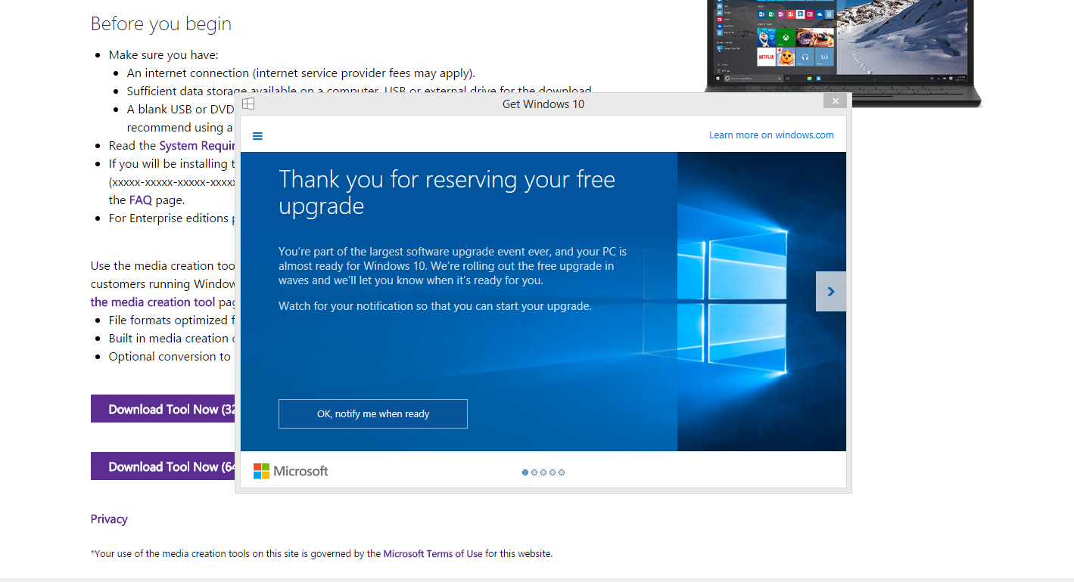Download the 64-bit tool from the web page
This screenshot has width=1074, height=582.
tap(163, 466)
